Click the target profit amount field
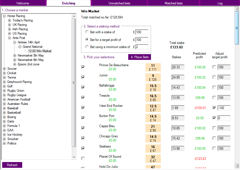 (x=142, y=40)
